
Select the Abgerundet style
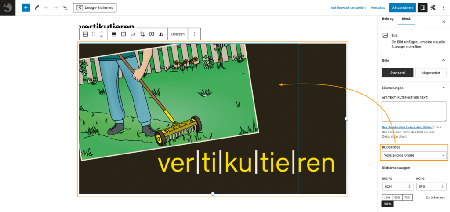point(431,73)
